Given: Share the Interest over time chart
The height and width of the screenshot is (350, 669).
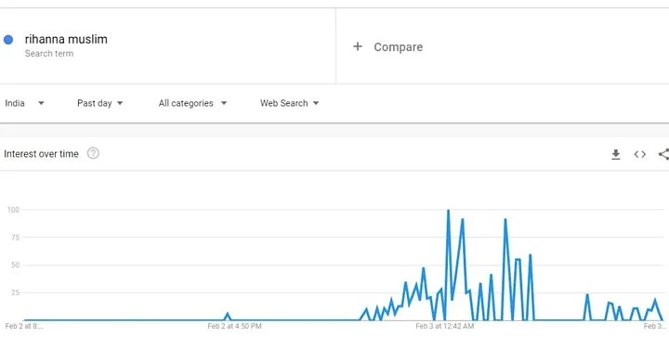Looking at the screenshot, I should pos(663,154).
